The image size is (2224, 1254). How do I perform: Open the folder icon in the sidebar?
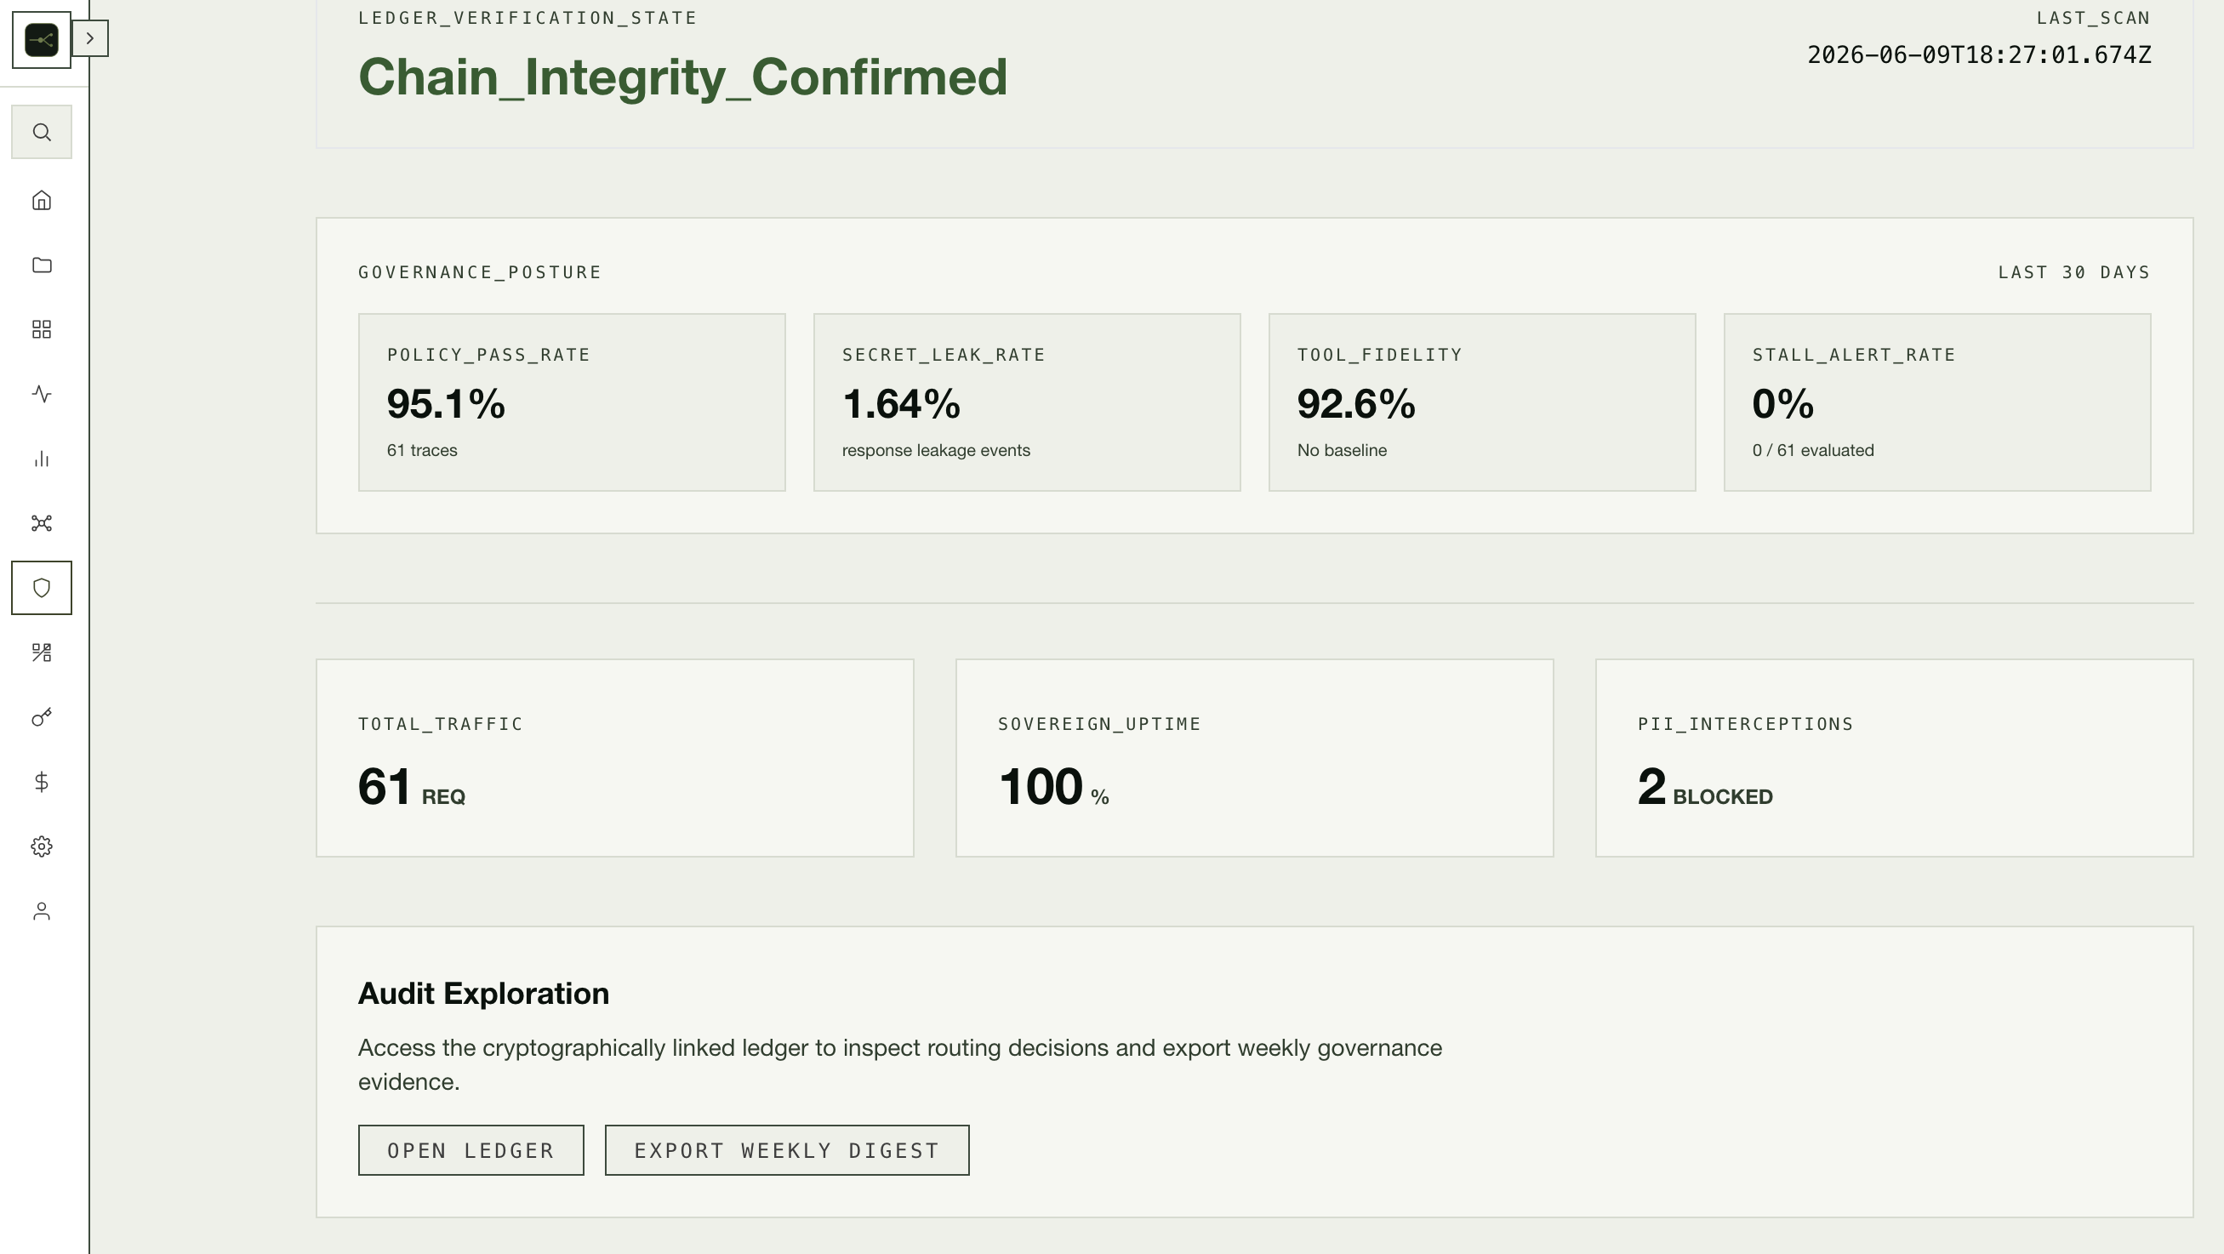42,265
